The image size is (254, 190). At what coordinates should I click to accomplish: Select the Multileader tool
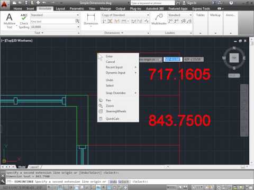tap(159, 19)
